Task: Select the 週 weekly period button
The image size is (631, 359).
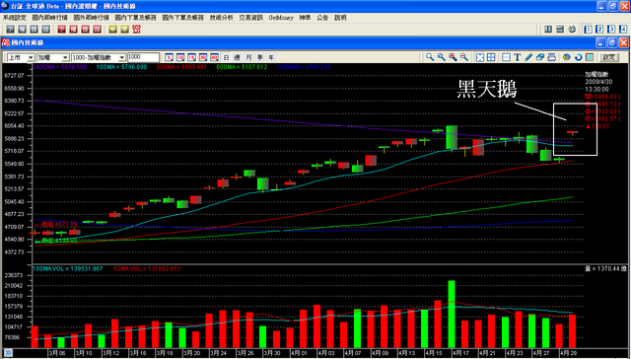Action: point(238,57)
